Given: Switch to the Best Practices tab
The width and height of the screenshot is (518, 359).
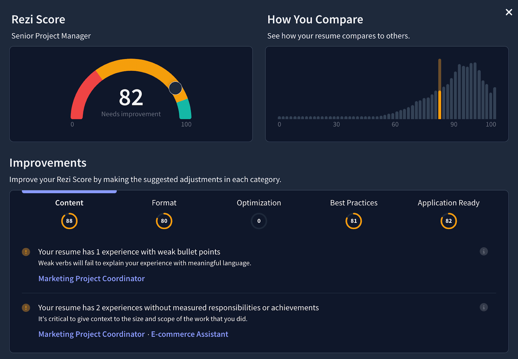Looking at the screenshot, I should 354,203.
